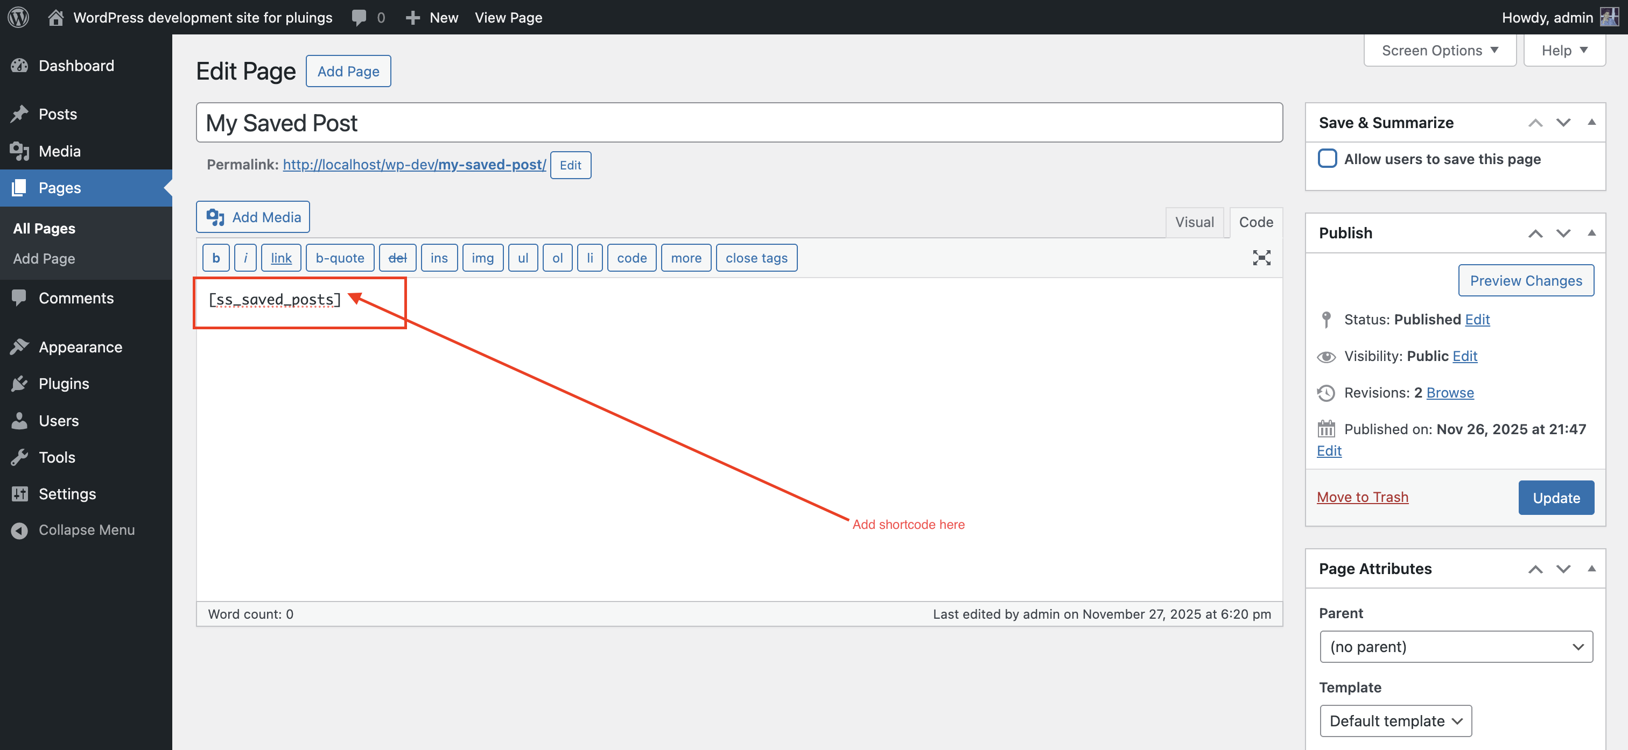Open the Dashboard from the sidebar

[x=76, y=65]
